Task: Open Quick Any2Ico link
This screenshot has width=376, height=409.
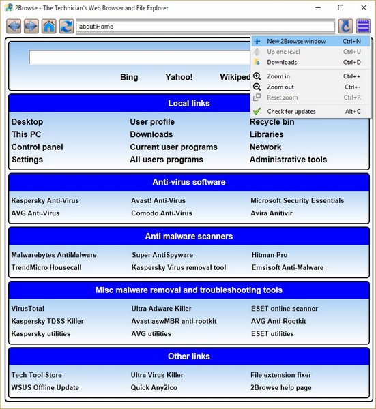Action: (154, 387)
